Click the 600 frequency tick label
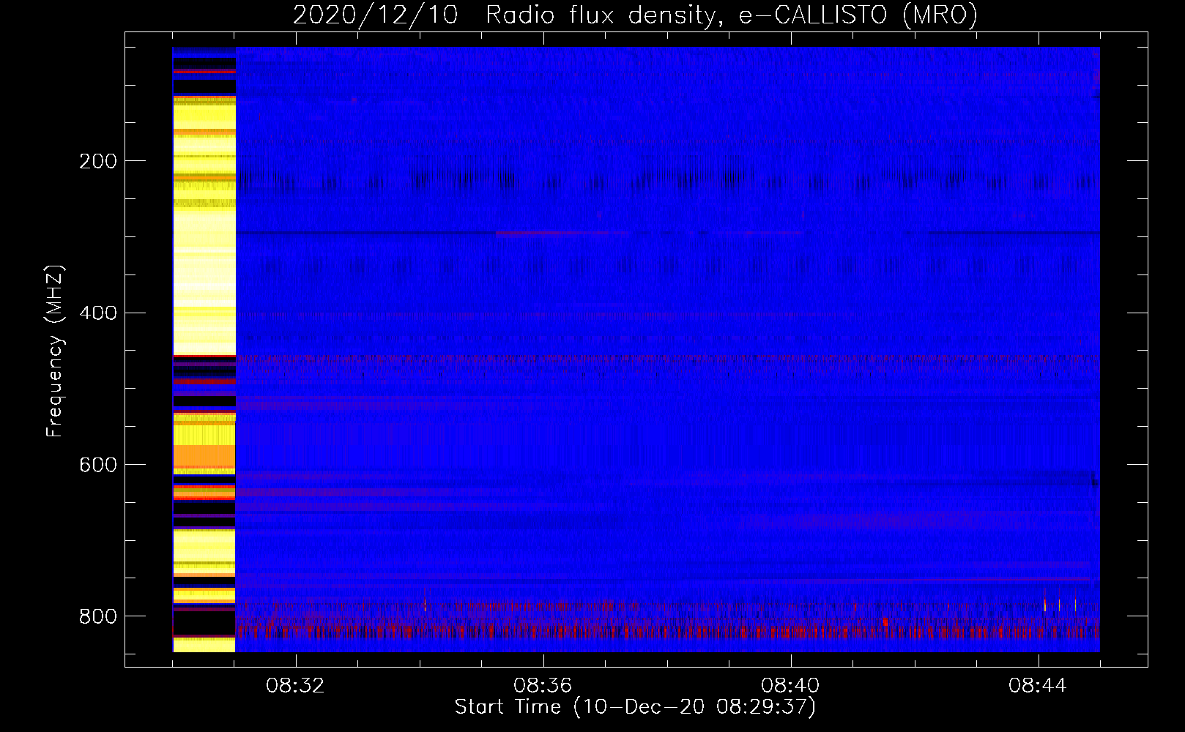Viewport: 1185px width, 732px height. (98, 465)
